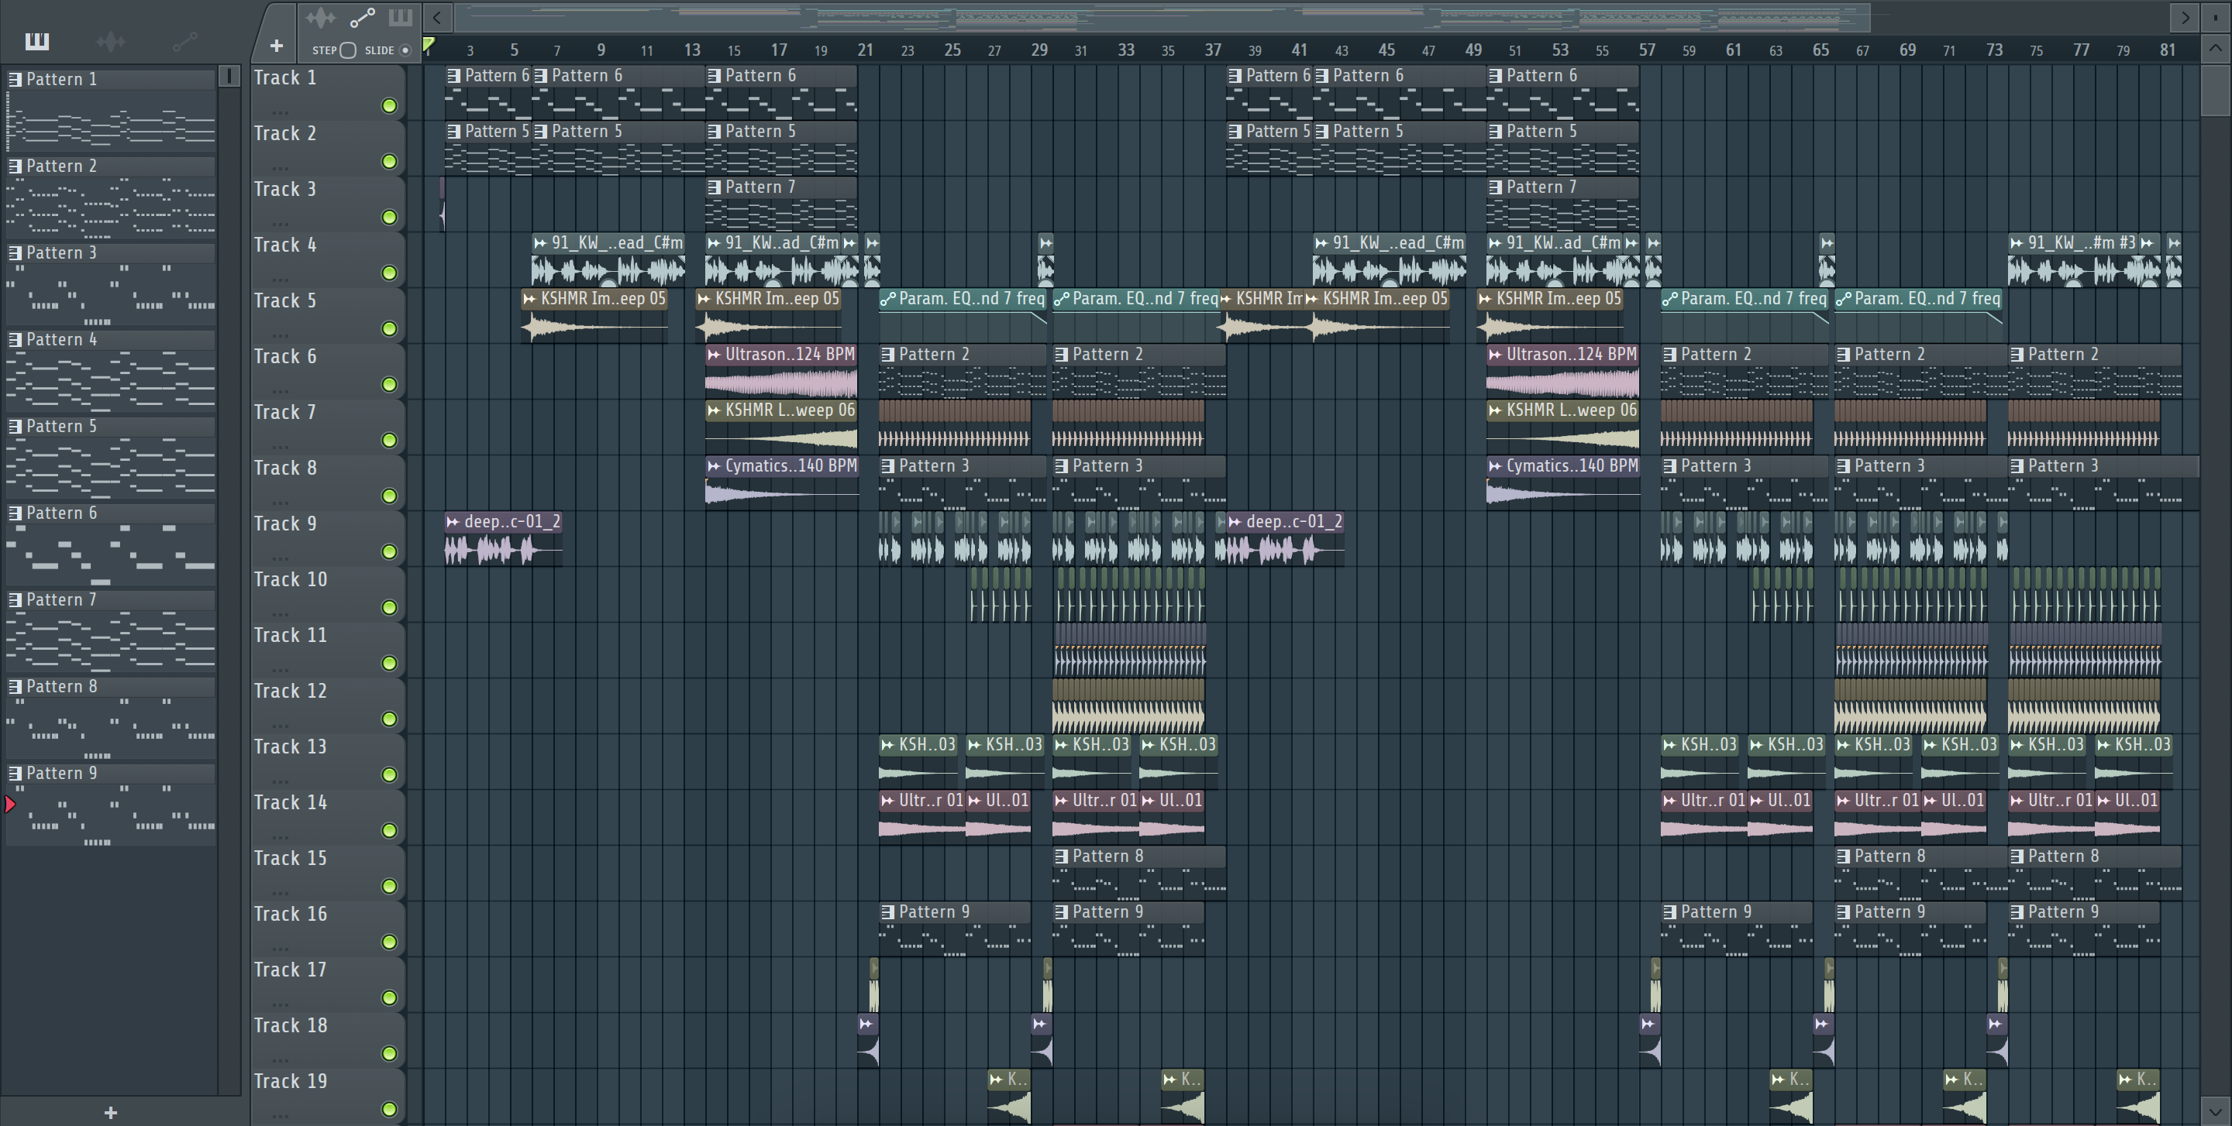
Task: Click the right arrow of the horizontal scrollbar
Action: 2185,17
